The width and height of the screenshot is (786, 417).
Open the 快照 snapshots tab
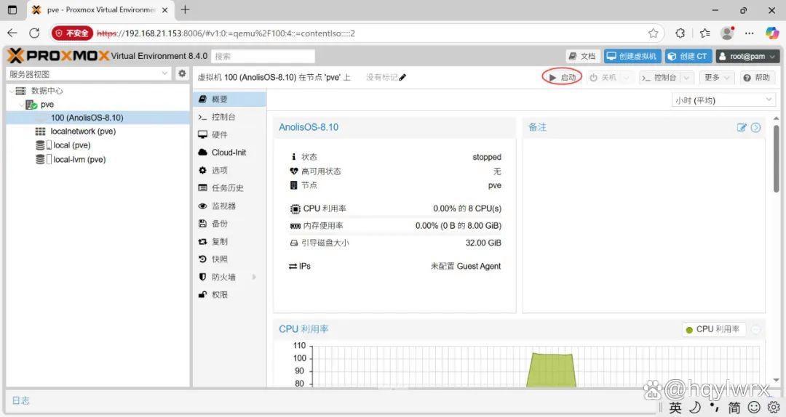[229, 259]
